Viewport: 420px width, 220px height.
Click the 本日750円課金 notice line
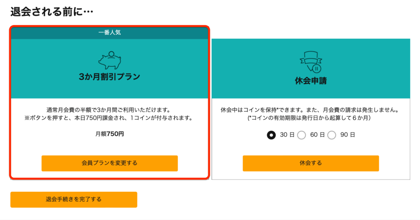click(x=108, y=118)
